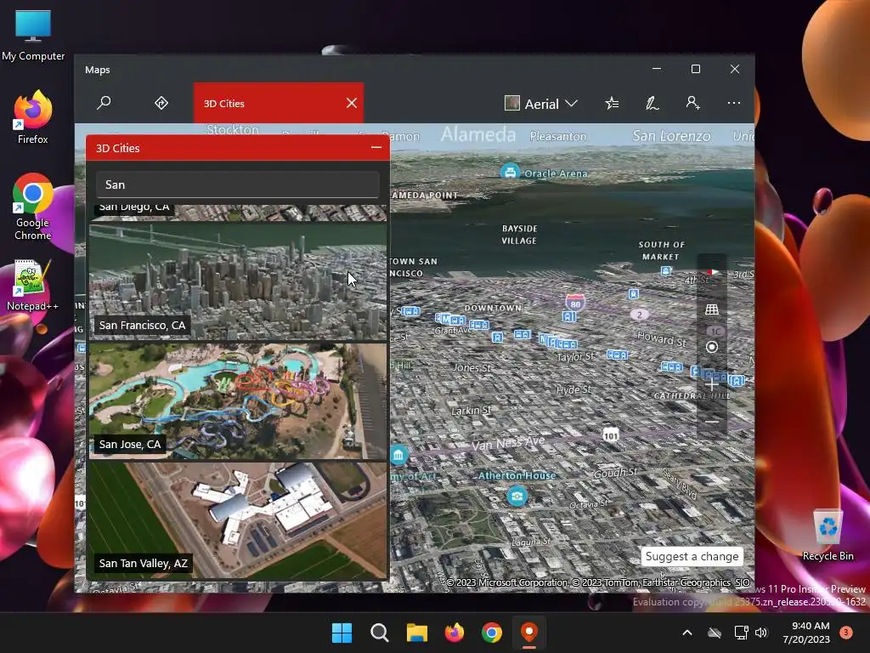Click the Oracle Arena text label
The width and height of the screenshot is (870, 653).
[556, 173]
